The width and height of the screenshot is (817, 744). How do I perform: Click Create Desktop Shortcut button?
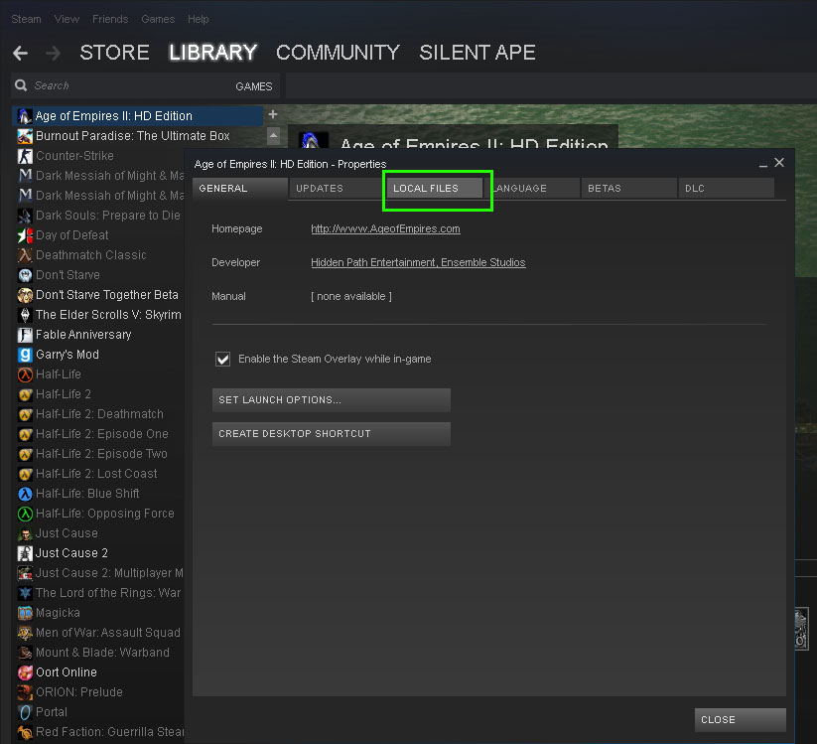(x=332, y=434)
